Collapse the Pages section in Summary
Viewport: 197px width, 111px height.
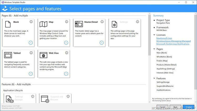[x=154, y=49]
